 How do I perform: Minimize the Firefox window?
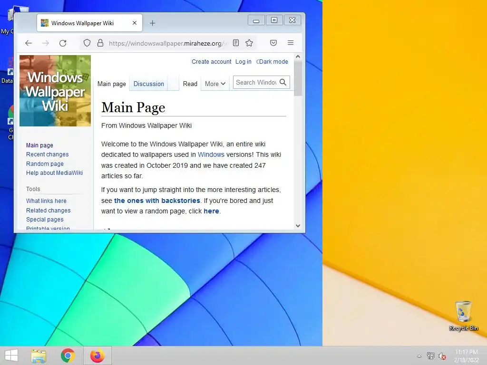pos(256,20)
